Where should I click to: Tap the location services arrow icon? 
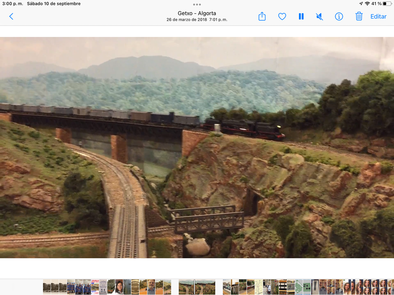click(361, 4)
